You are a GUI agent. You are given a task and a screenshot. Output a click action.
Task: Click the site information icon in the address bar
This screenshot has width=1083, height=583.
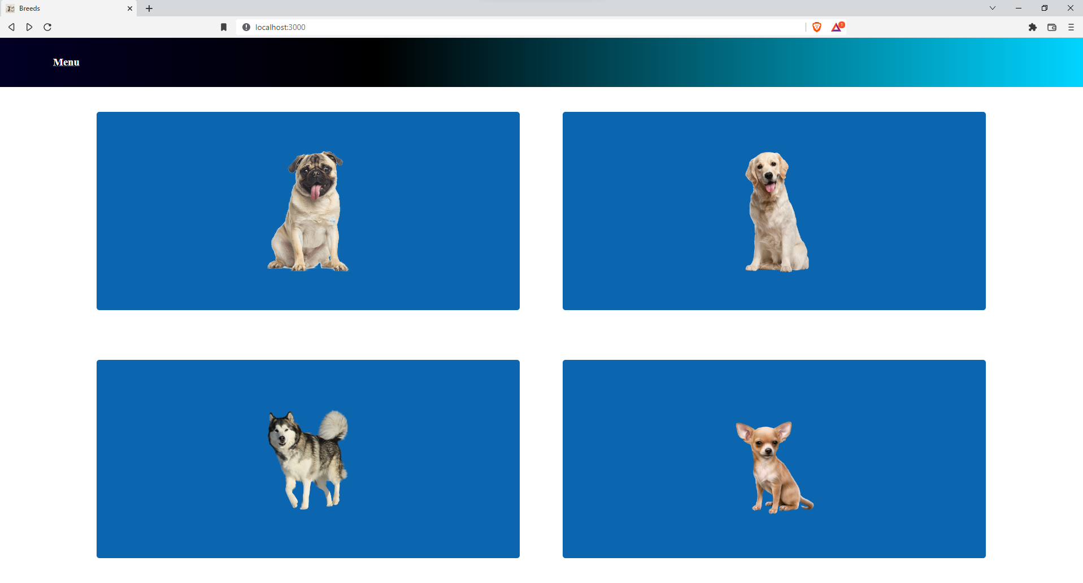click(x=246, y=27)
